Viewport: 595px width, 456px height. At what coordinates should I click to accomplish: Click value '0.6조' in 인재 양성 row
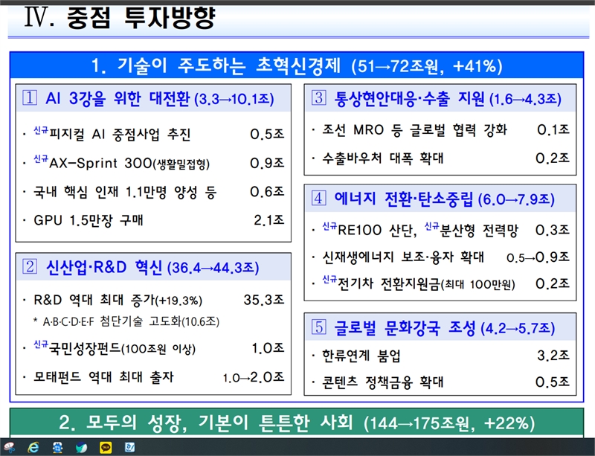point(267,192)
